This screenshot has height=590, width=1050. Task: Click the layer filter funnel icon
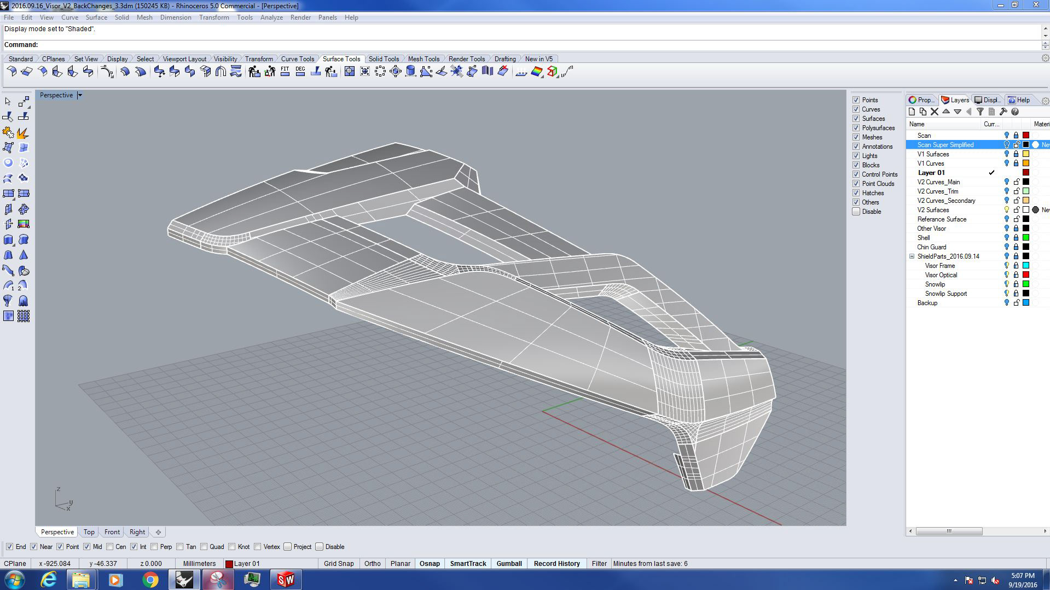point(980,112)
